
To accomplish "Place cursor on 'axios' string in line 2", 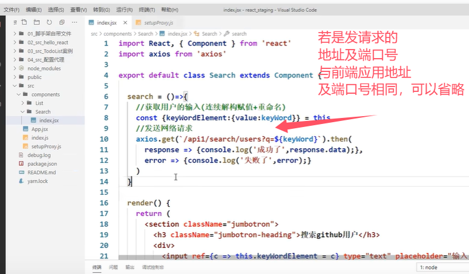I will pyautogui.click(x=211, y=54).
